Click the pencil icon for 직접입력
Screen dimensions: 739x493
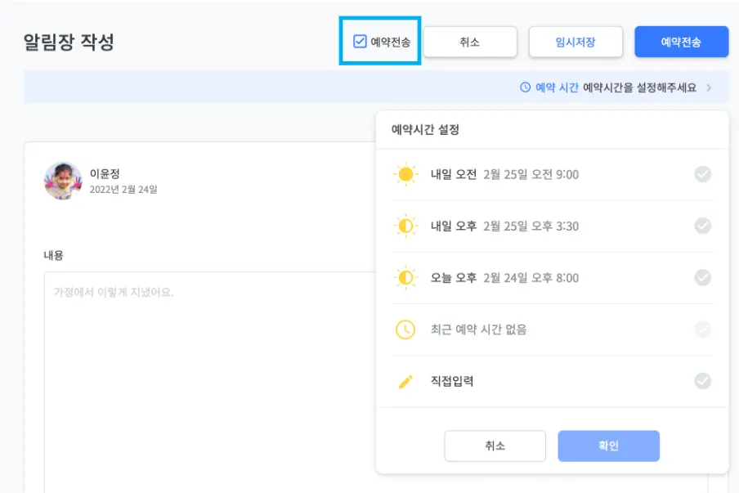(x=405, y=382)
